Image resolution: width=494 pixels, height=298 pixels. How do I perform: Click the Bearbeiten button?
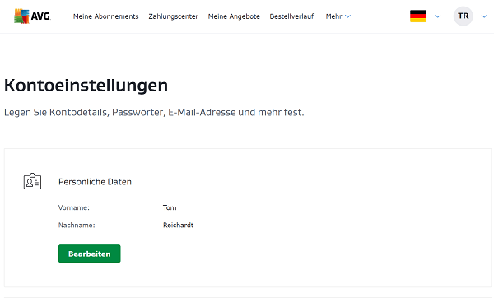(x=90, y=254)
